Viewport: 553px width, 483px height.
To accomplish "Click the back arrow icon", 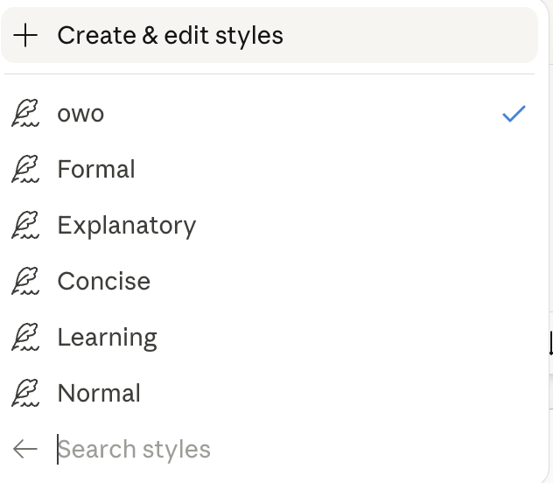I will [x=25, y=450].
